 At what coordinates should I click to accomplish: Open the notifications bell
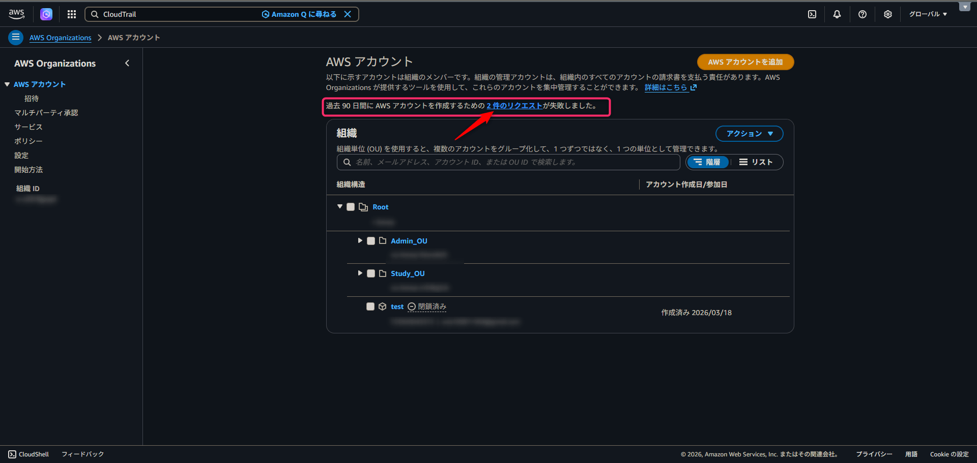pyautogui.click(x=837, y=14)
